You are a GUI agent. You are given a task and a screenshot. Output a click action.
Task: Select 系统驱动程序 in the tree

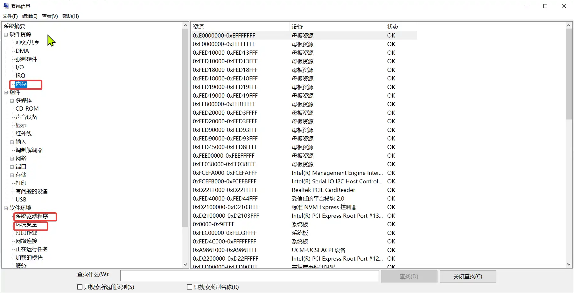32,216
